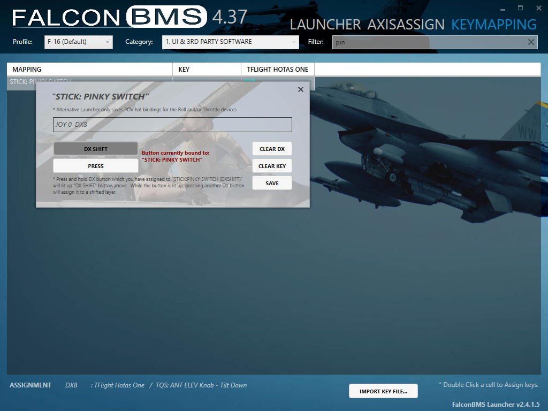Click the JOY 0 DX8 binding field
The image size is (548, 411).
tap(172, 124)
